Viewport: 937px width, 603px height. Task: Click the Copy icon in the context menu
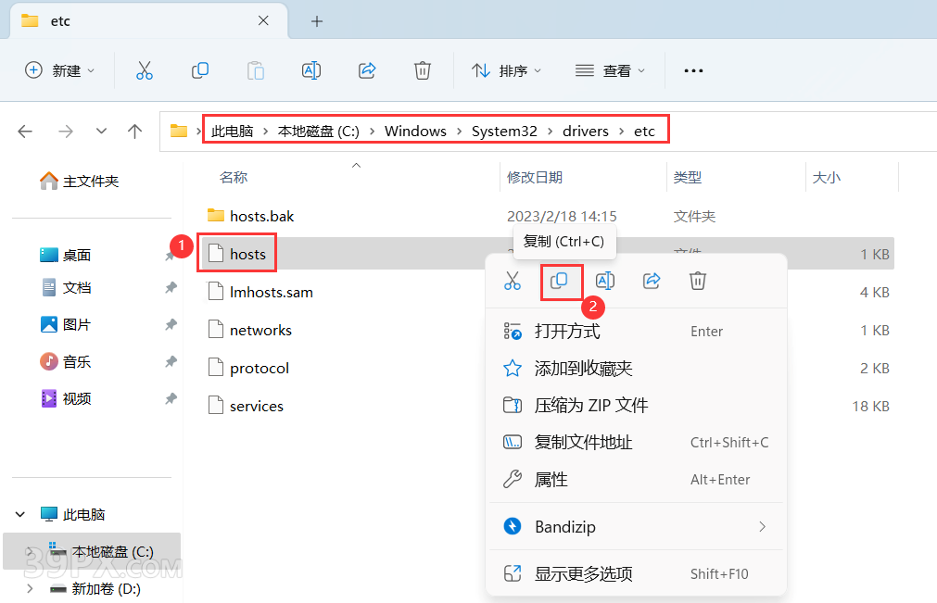tap(562, 281)
